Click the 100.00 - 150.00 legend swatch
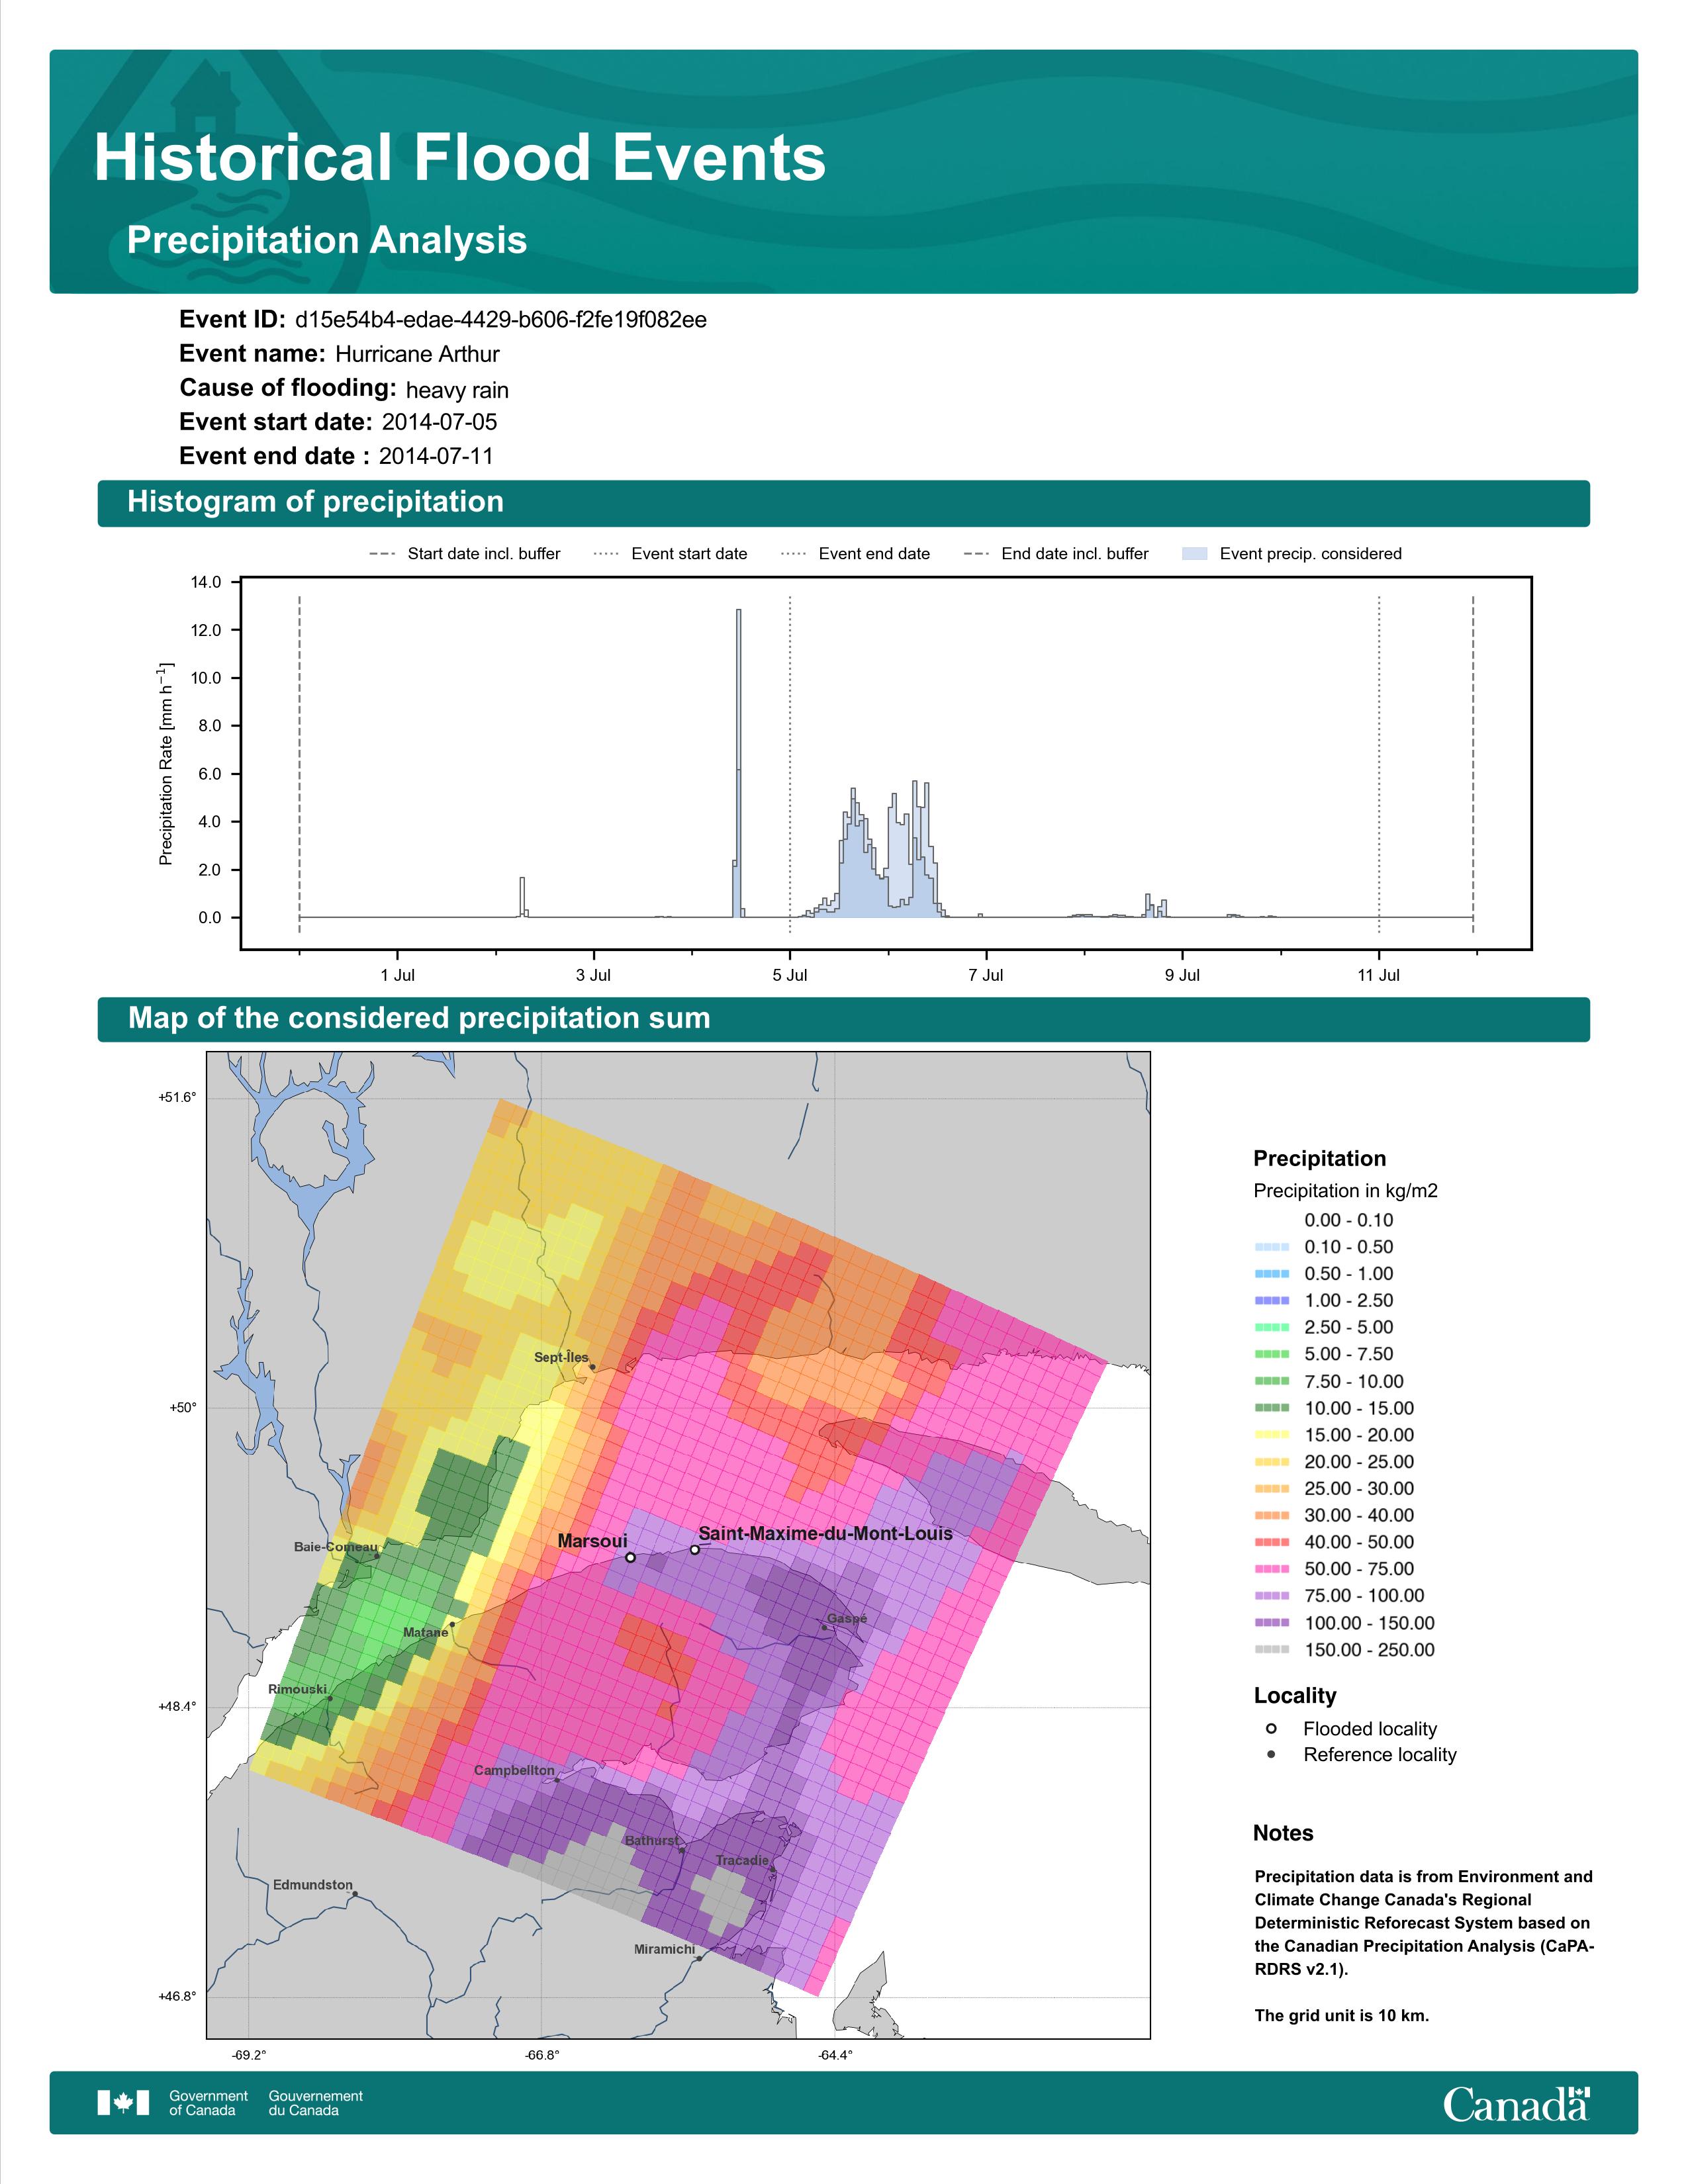The image size is (1688, 2184). coord(1272,1623)
